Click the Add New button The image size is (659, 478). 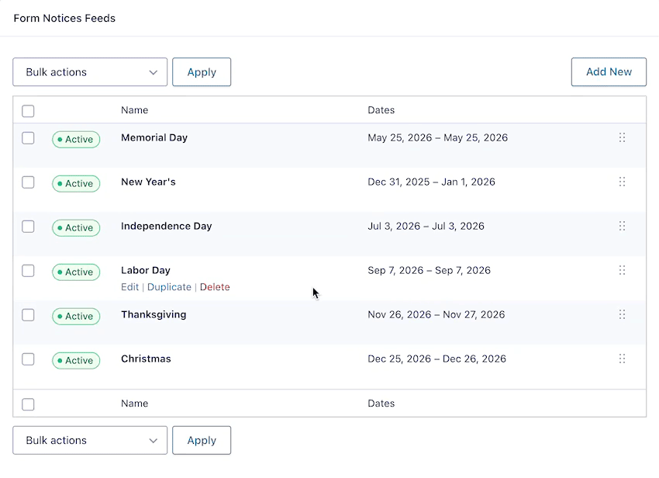[609, 72]
